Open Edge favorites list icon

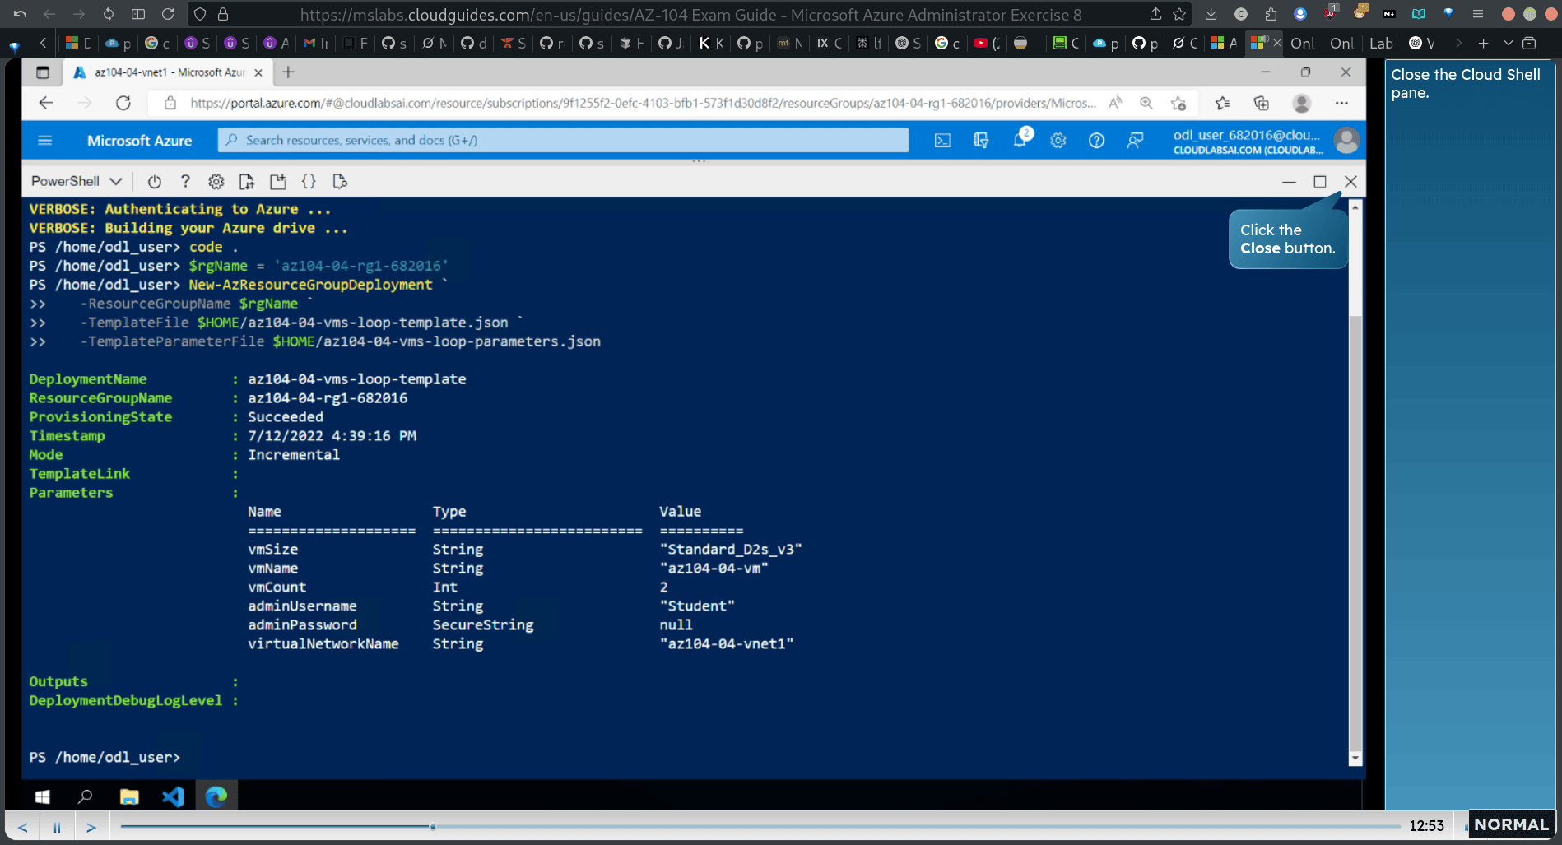click(x=1222, y=103)
